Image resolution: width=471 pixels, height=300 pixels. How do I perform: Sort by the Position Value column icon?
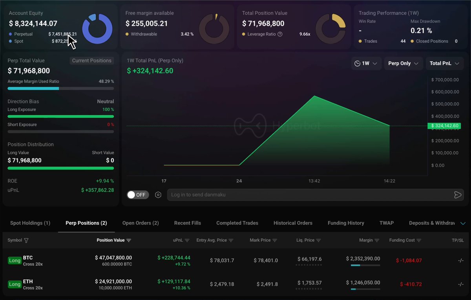[129, 240]
